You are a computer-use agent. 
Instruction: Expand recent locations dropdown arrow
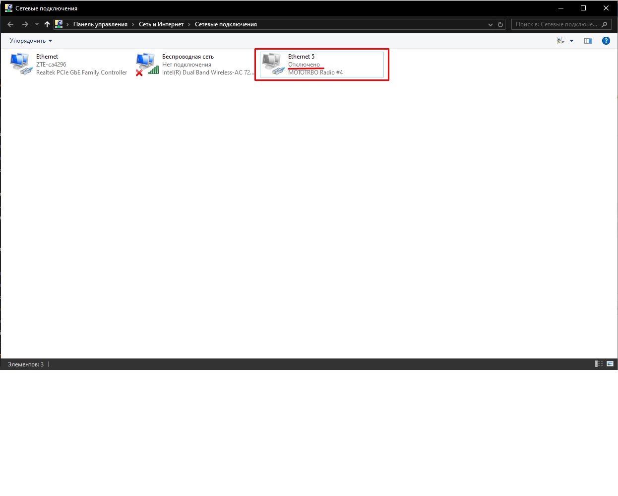tap(37, 24)
